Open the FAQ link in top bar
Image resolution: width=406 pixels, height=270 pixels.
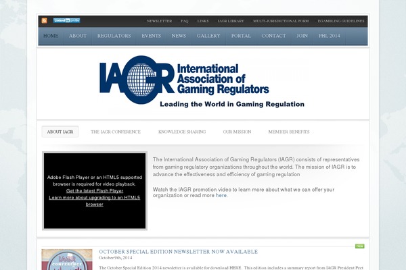click(x=184, y=21)
